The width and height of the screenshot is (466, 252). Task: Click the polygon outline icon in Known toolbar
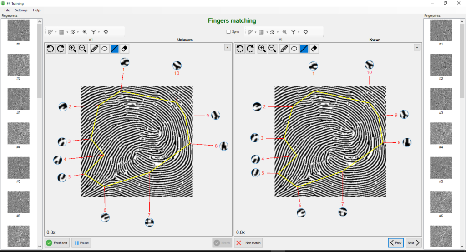point(305,32)
